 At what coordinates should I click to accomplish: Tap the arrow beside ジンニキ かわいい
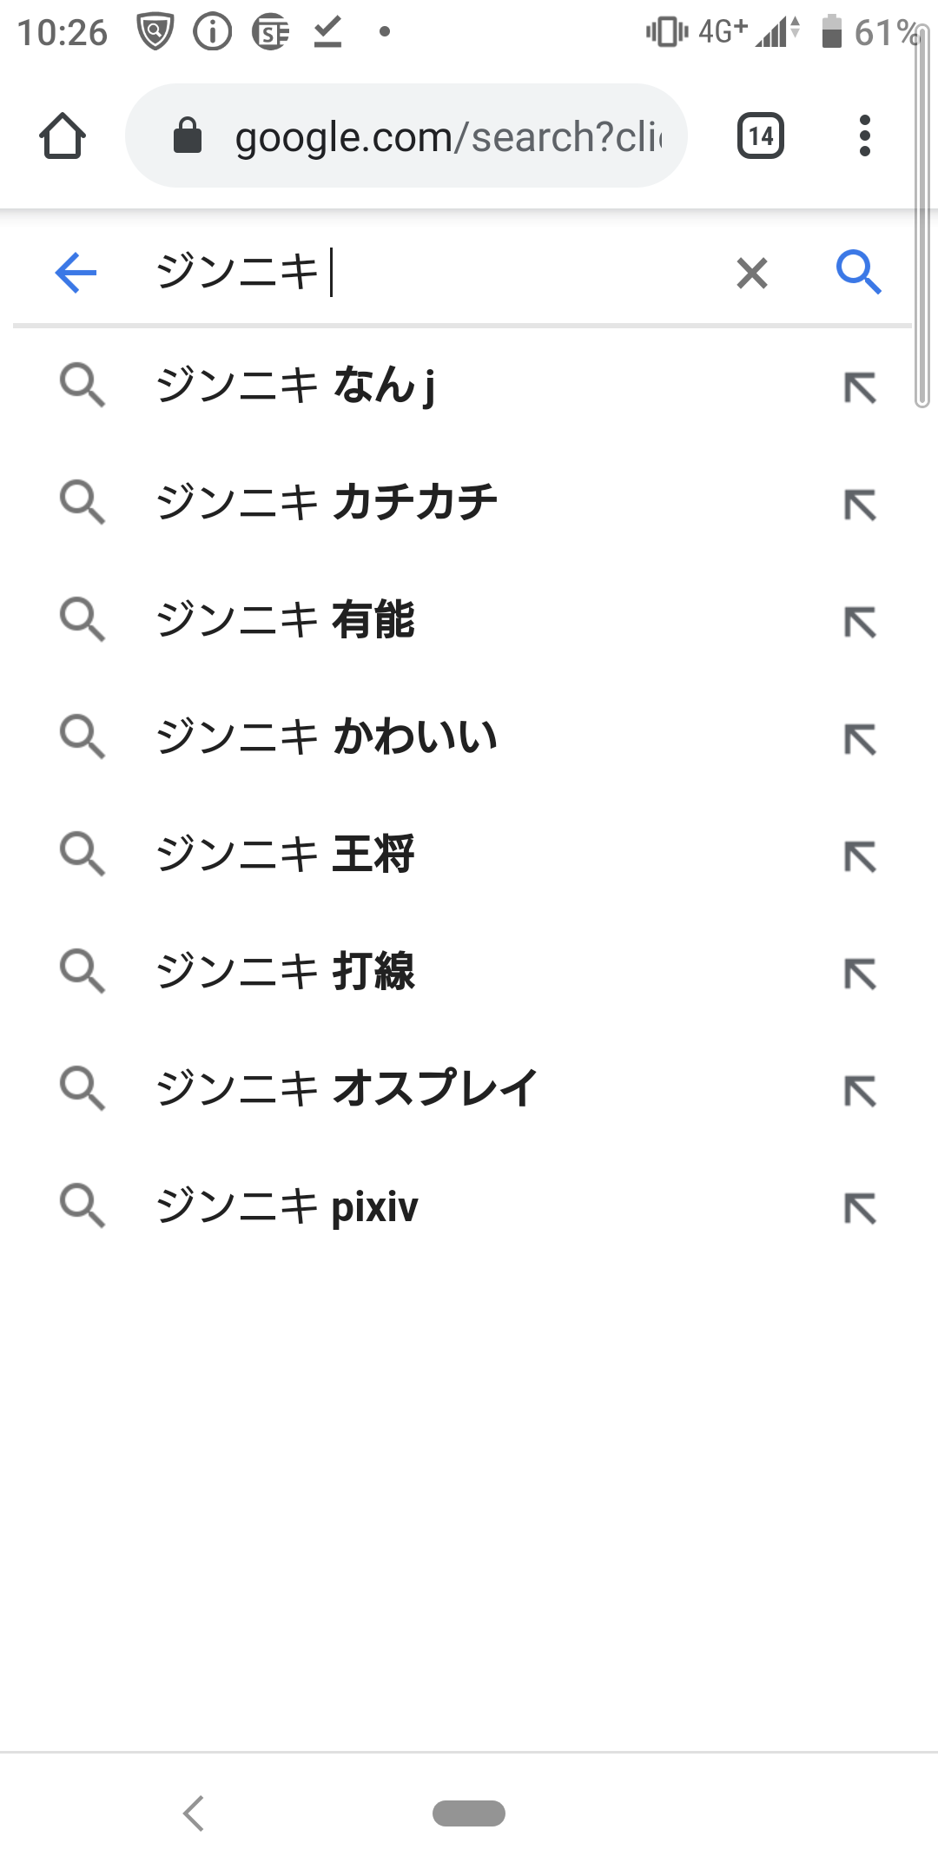click(x=861, y=739)
